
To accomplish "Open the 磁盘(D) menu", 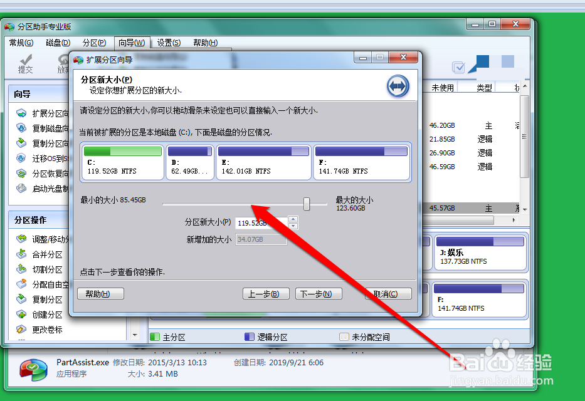I will tap(57, 43).
